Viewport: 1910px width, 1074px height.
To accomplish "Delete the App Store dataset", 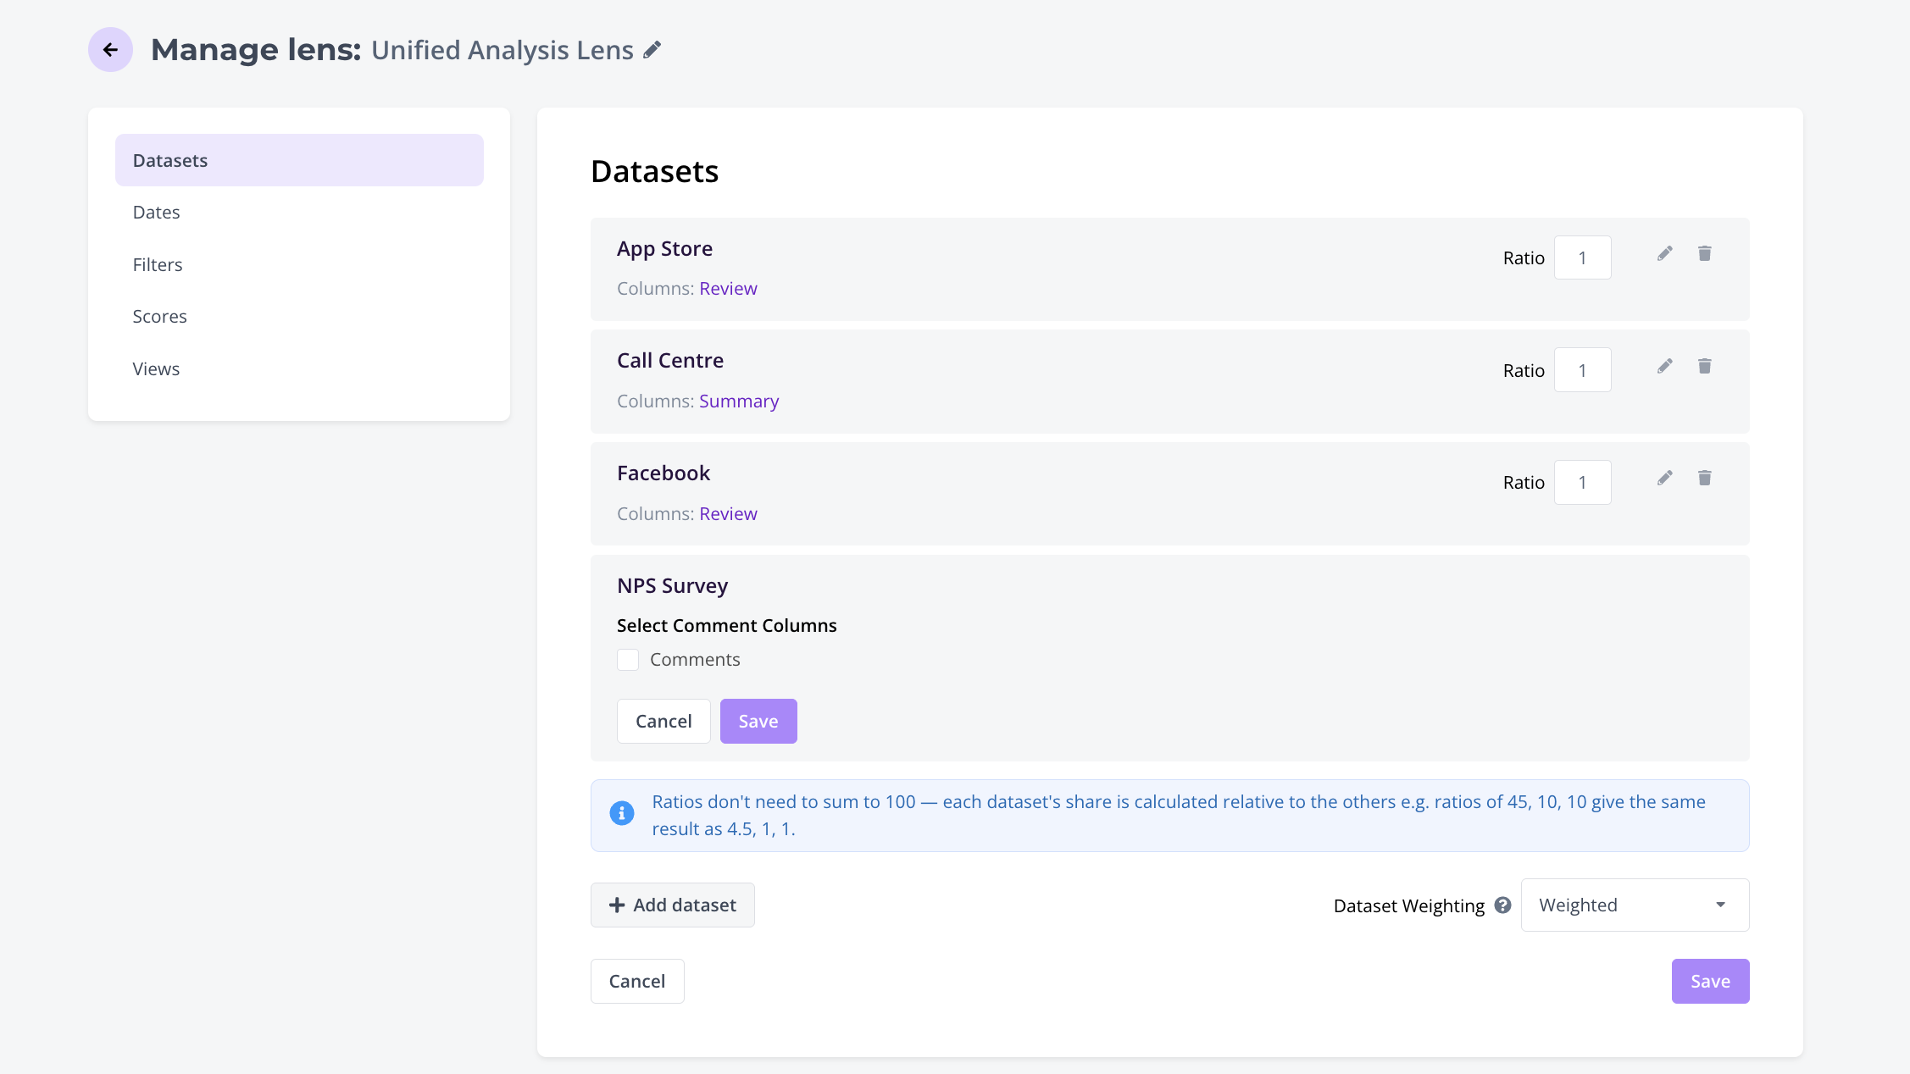I will point(1704,254).
